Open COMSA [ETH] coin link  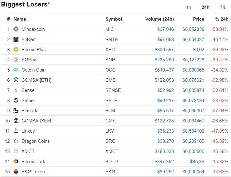36,80
